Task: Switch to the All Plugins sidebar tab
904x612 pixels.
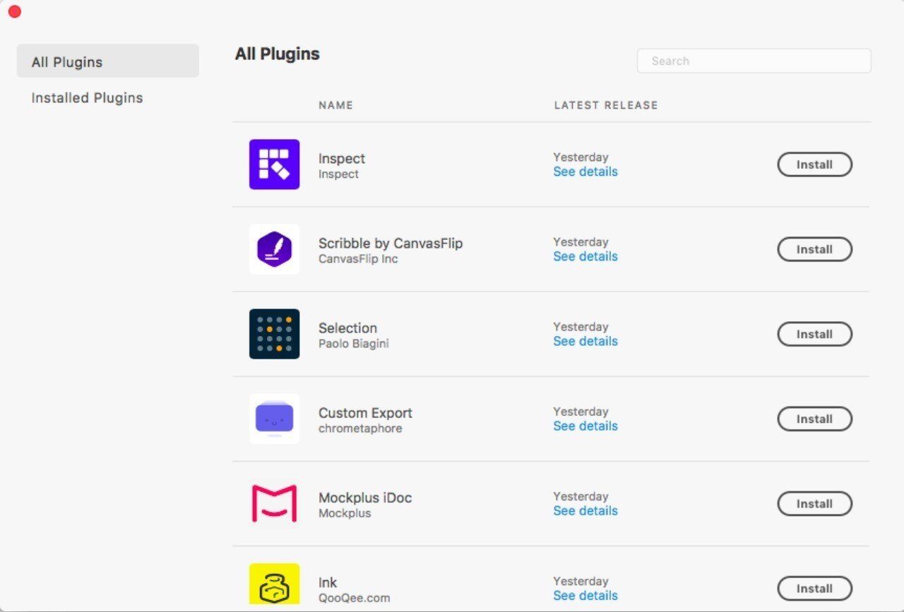Action: pos(108,61)
